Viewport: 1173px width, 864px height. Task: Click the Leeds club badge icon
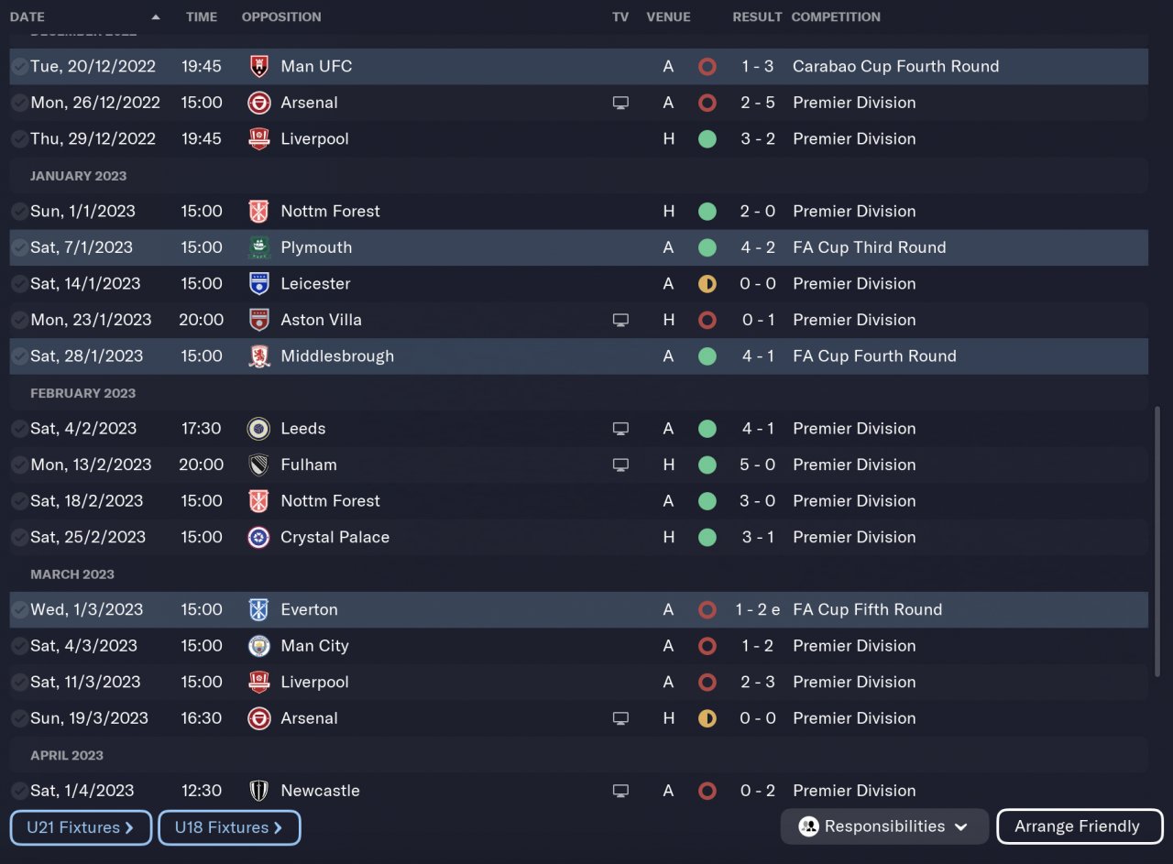259,429
